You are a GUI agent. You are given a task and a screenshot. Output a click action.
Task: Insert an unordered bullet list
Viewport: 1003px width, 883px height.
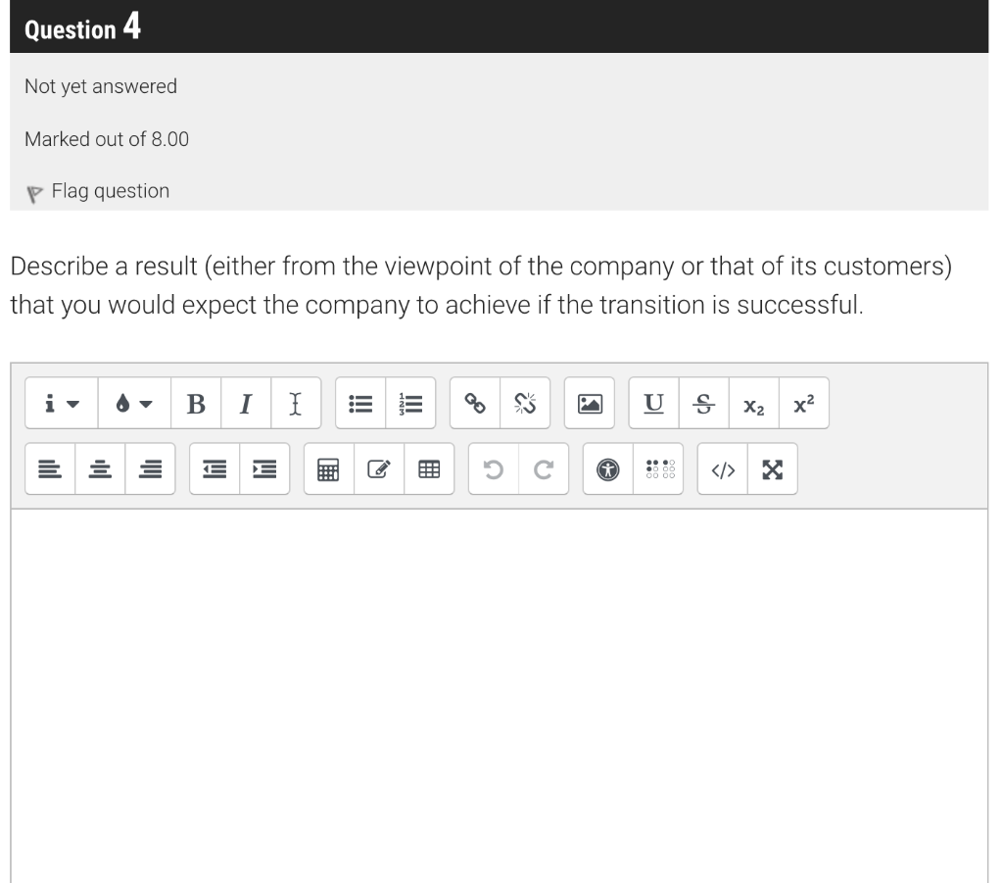pos(360,403)
